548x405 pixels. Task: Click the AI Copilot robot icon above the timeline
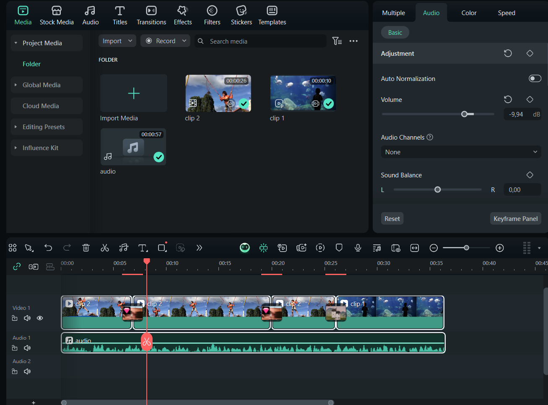click(244, 248)
